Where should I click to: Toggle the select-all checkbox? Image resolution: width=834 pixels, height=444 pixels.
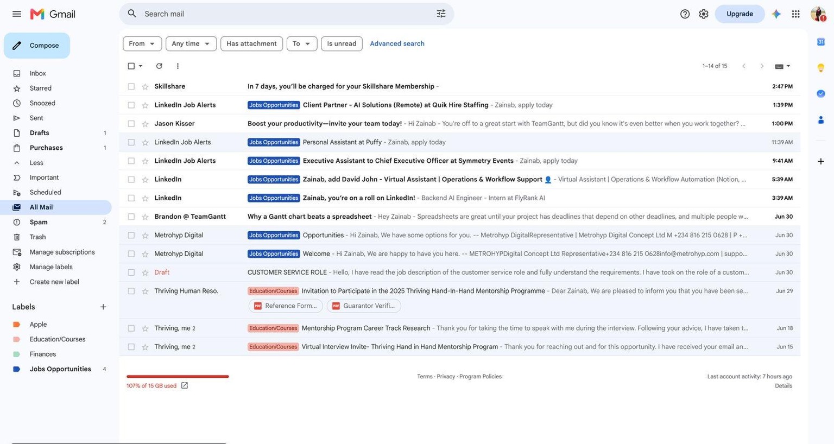coord(131,66)
